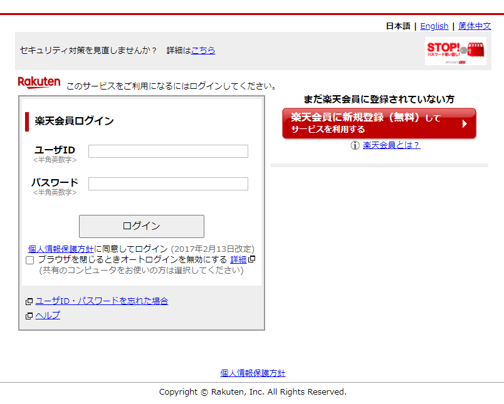This screenshot has width=504, height=404.
Task: Click the external-window icon after the 詳細 link
Action: click(x=252, y=259)
